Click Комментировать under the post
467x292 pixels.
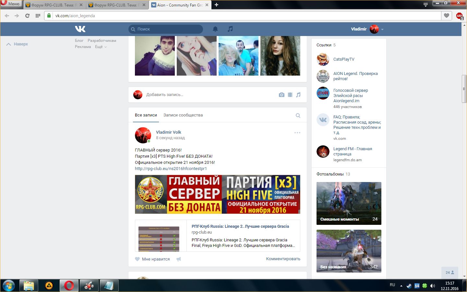(283, 259)
